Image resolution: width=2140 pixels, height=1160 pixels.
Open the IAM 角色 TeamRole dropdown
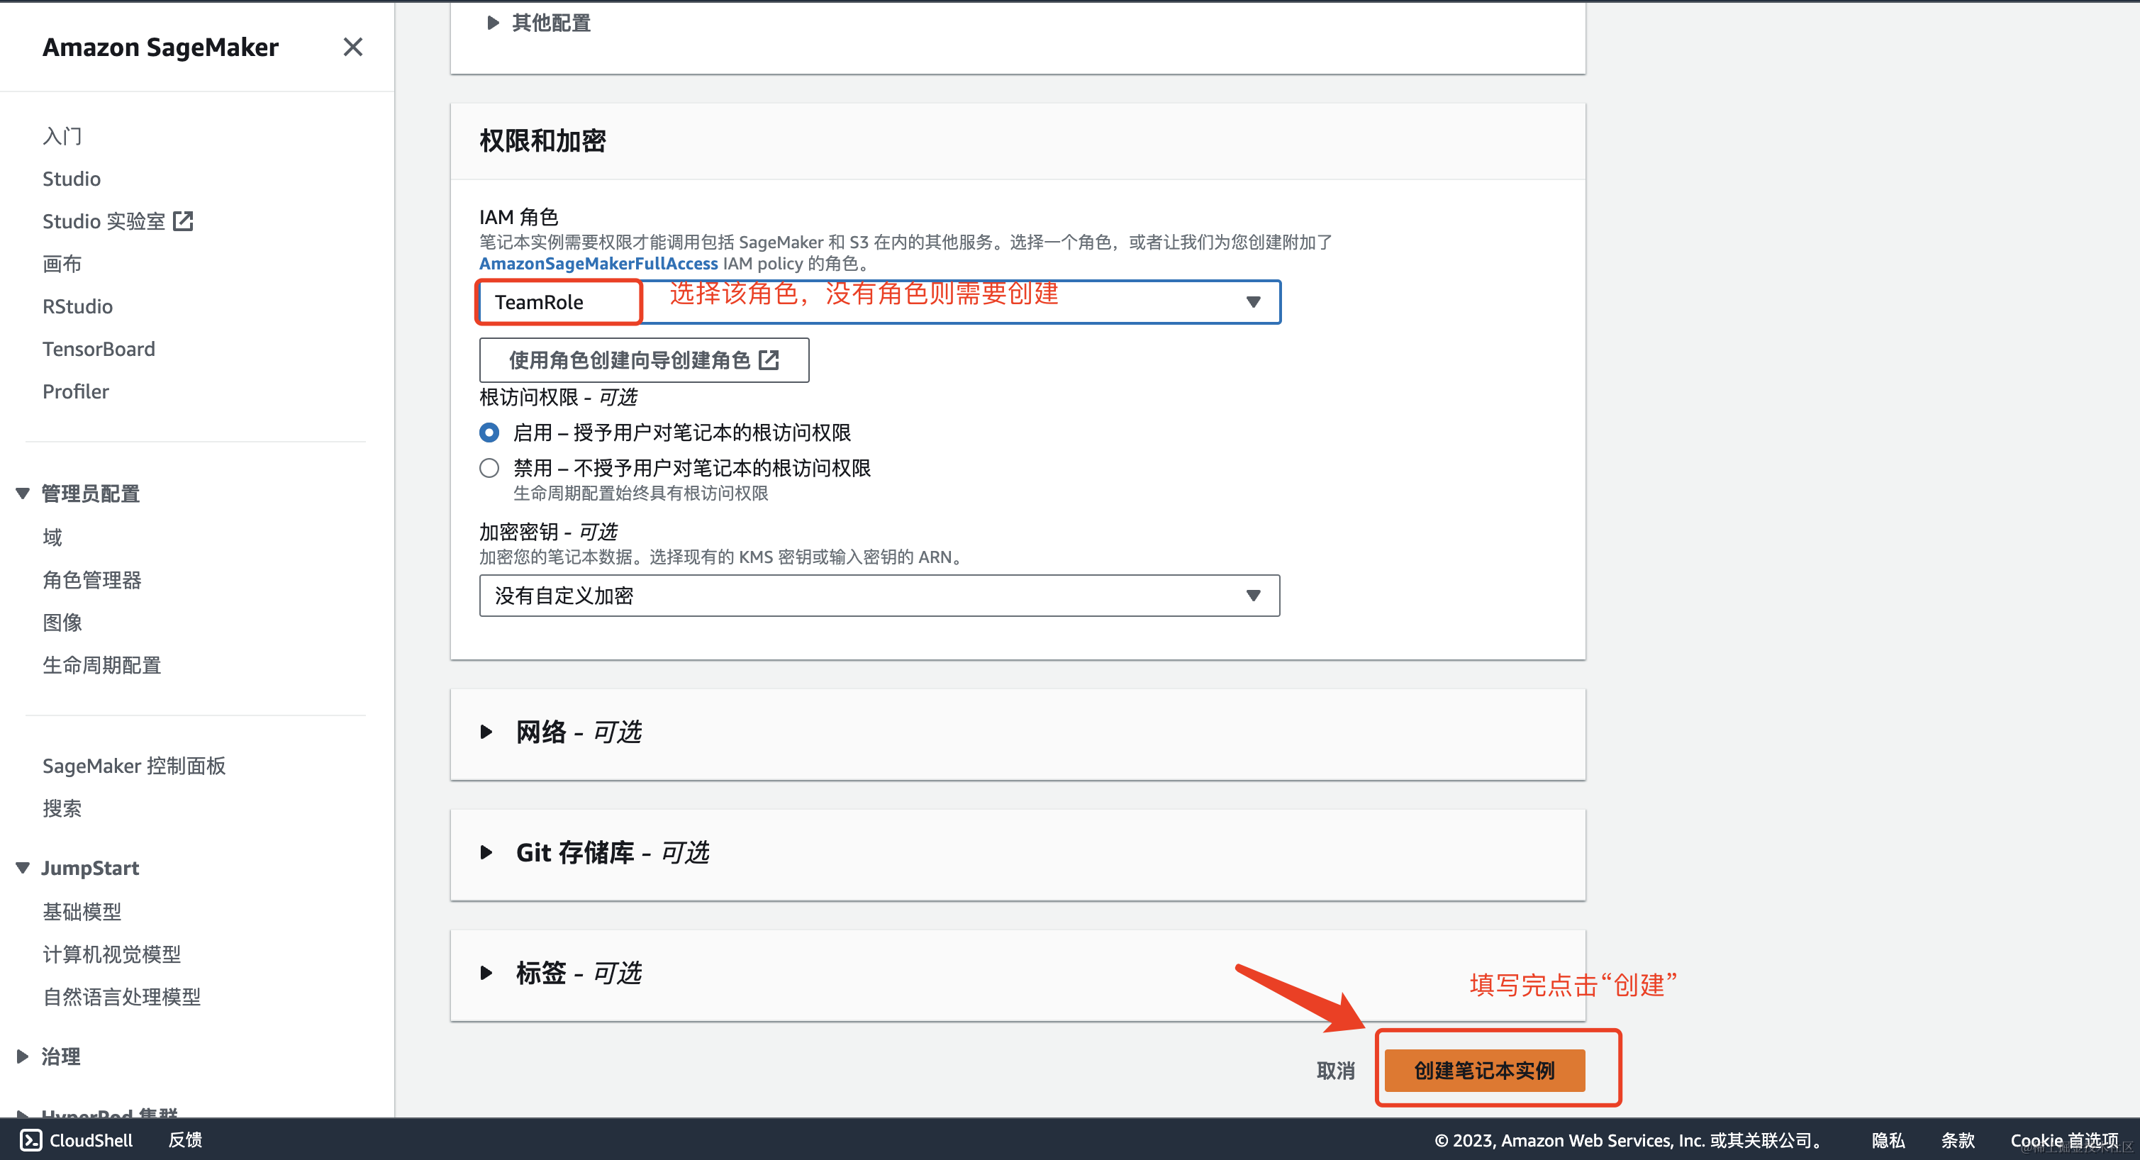click(x=880, y=303)
